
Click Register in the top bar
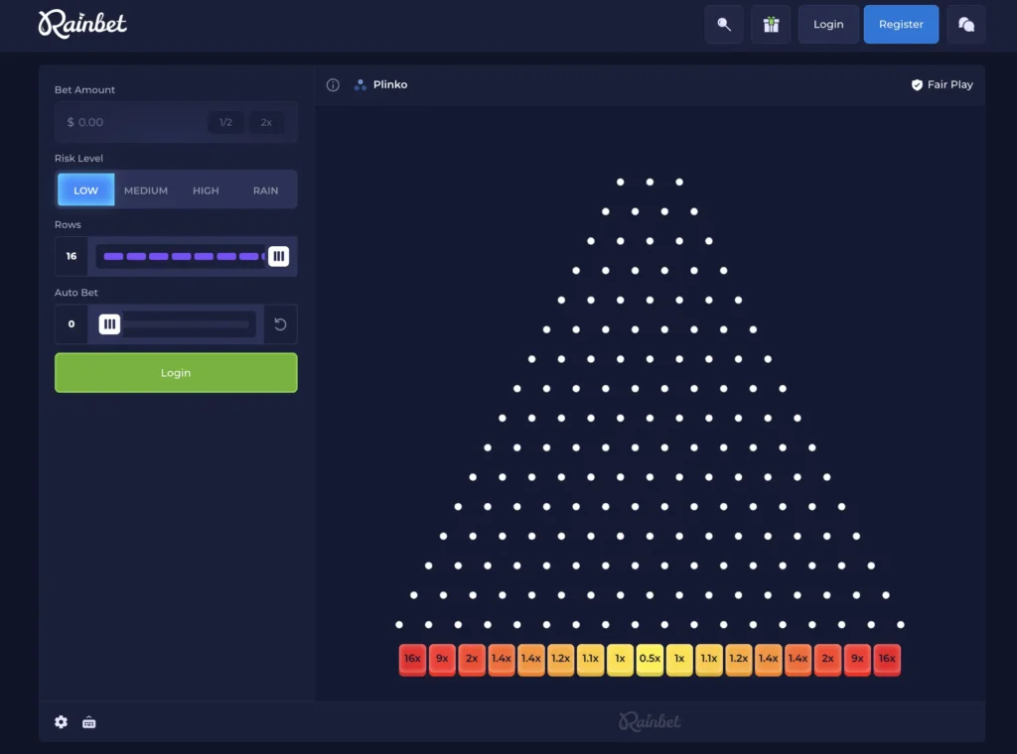(x=901, y=24)
